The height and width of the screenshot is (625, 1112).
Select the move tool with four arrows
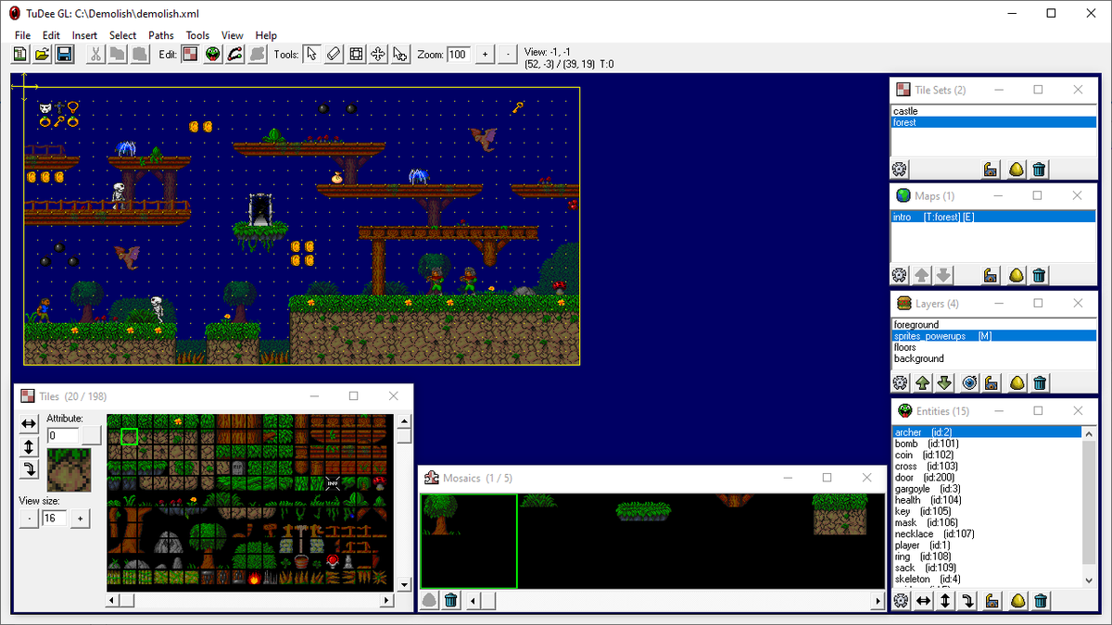[x=378, y=55]
